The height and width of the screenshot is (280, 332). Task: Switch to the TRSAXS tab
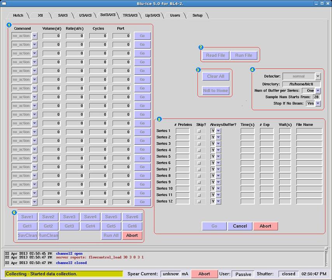click(x=130, y=16)
